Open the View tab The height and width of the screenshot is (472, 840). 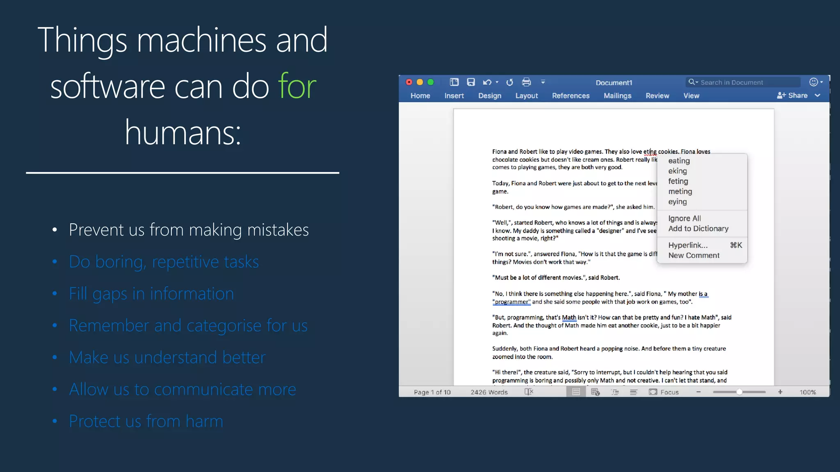691,95
